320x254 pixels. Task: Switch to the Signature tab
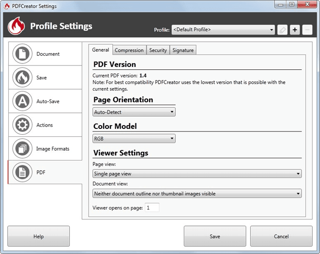pyautogui.click(x=183, y=50)
